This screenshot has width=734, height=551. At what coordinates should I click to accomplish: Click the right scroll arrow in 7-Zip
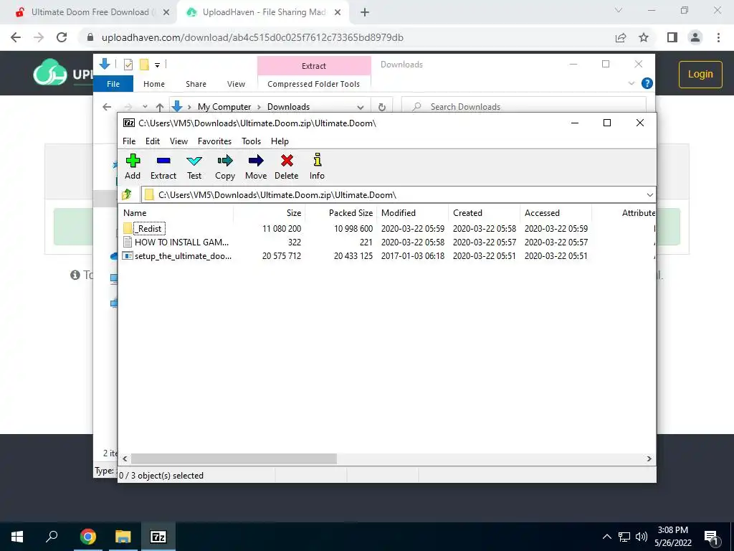[649, 458]
